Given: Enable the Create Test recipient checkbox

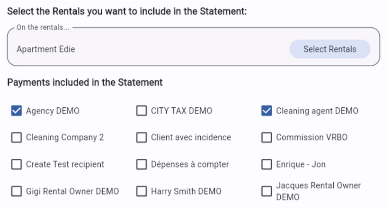Looking at the screenshot, I should 17,165.
